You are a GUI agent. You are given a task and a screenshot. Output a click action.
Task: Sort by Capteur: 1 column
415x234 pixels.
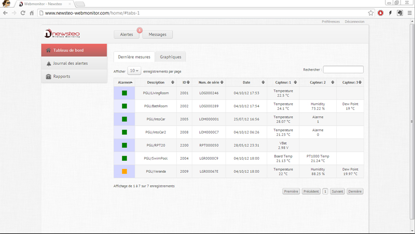point(283,82)
